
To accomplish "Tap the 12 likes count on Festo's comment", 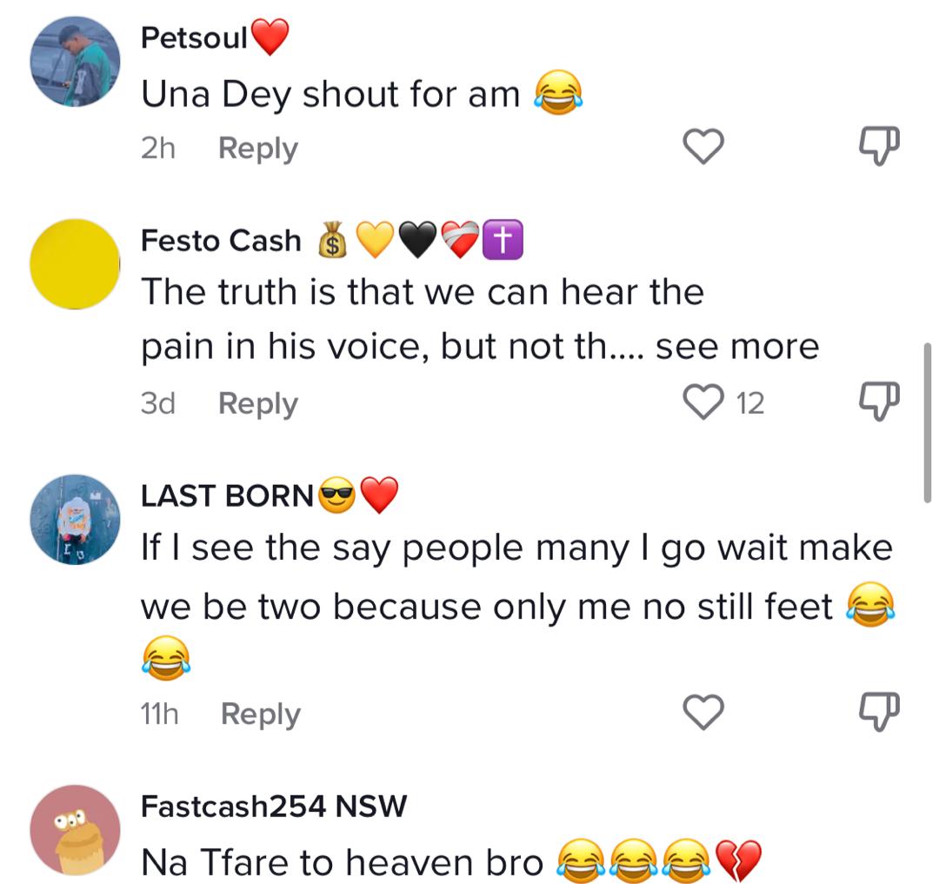I will 749,403.
